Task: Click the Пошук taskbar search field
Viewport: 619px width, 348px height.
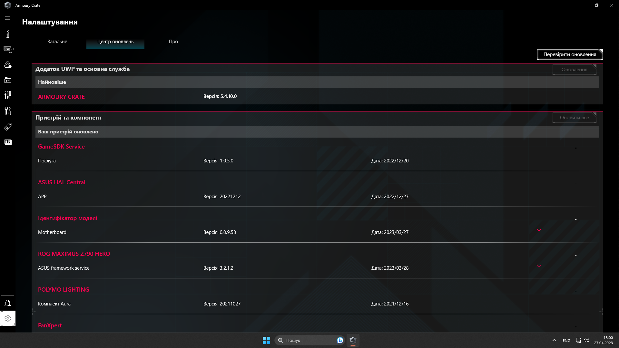Action: point(309,340)
